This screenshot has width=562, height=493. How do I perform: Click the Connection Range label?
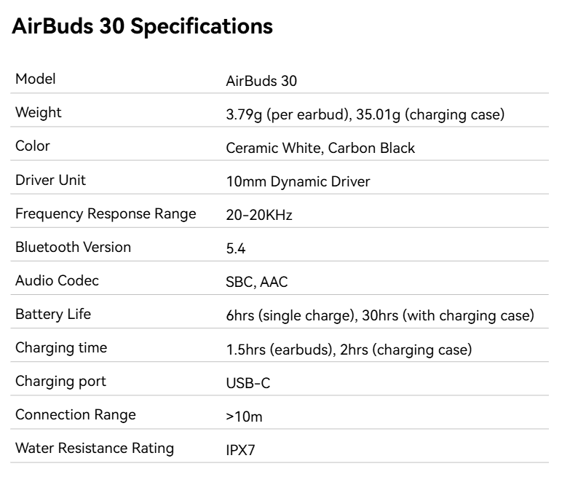click(76, 415)
